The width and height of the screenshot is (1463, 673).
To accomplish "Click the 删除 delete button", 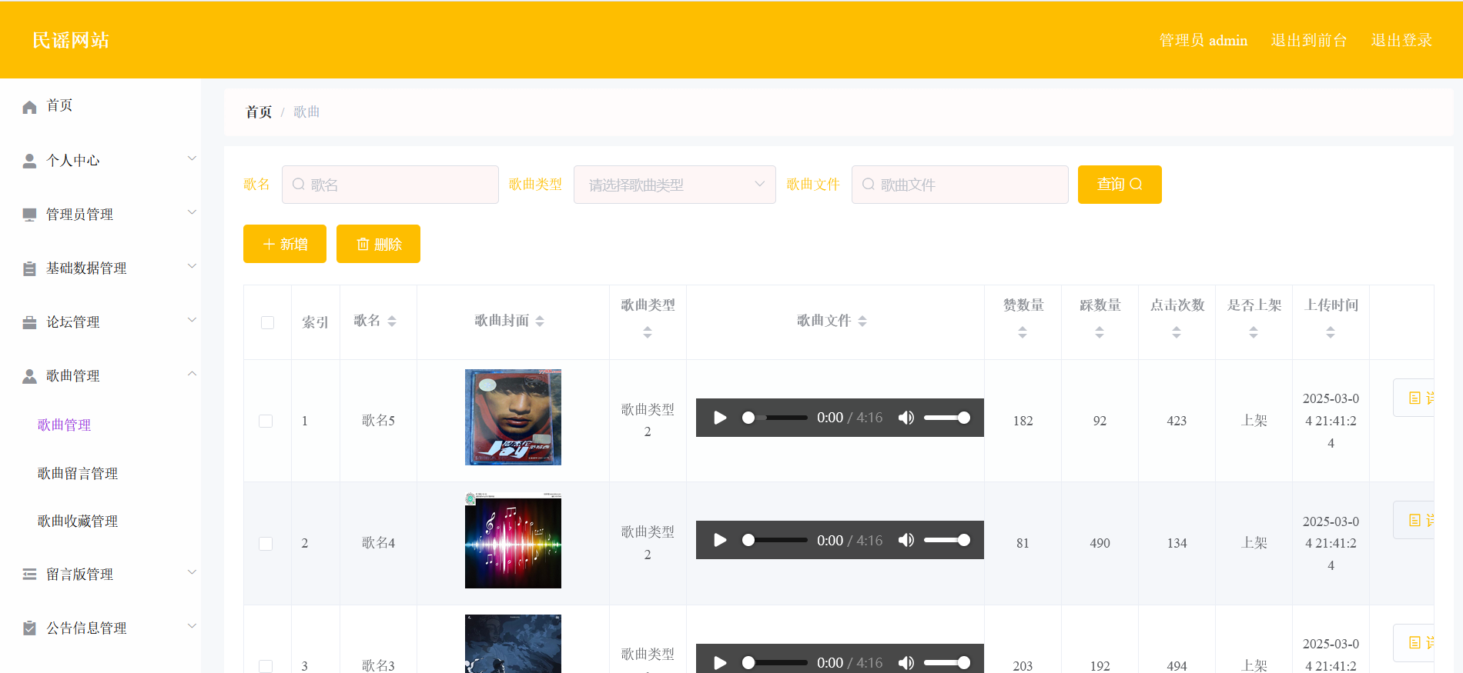I will [x=378, y=244].
